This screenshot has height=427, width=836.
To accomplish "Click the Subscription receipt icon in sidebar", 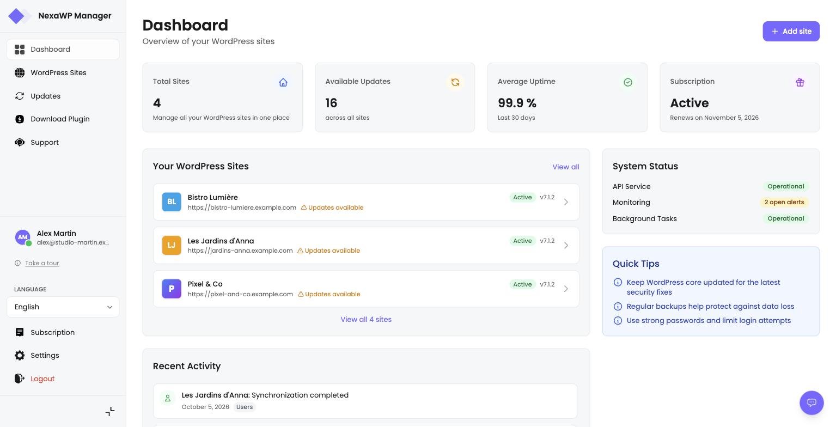I will (x=20, y=332).
